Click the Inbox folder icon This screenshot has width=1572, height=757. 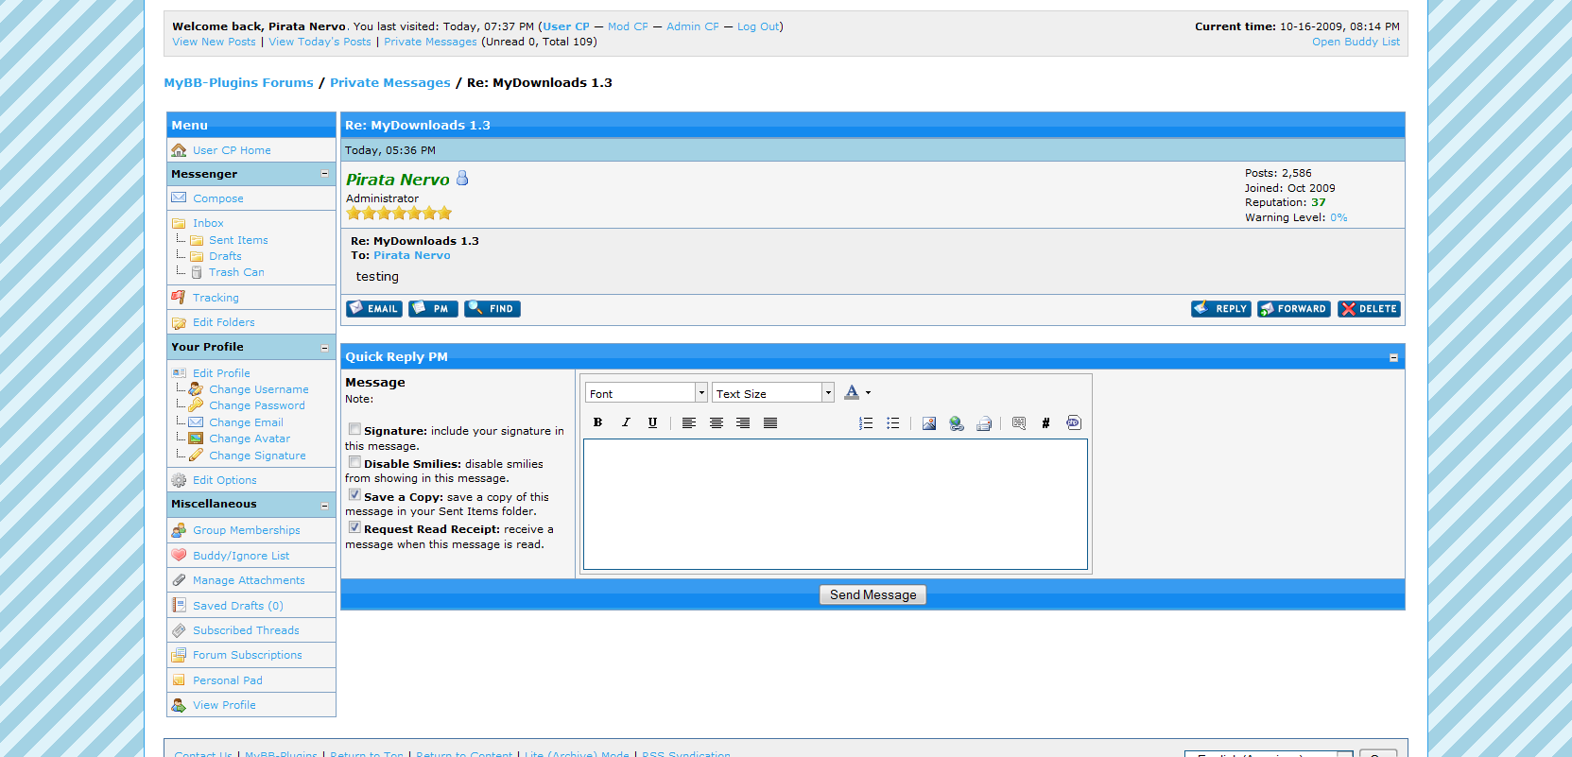click(179, 223)
